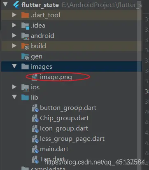
Task: Click the ios module folder icon
Action: pyautogui.click(x=25, y=88)
